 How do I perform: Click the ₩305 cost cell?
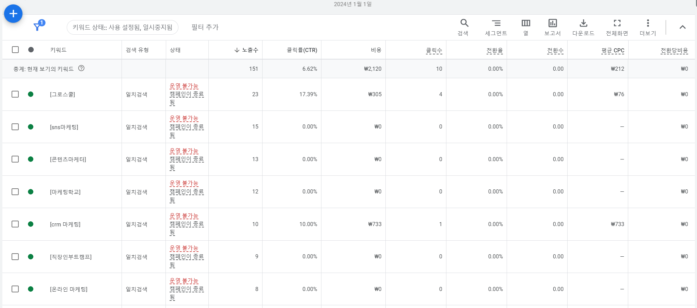tap(375, 94)
